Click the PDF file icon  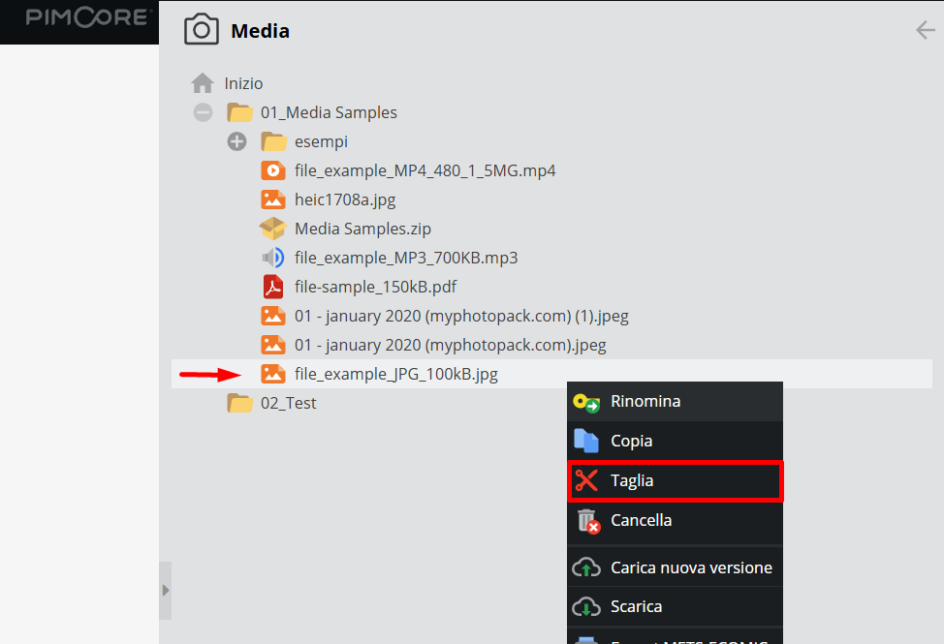(x=273, y=287)
